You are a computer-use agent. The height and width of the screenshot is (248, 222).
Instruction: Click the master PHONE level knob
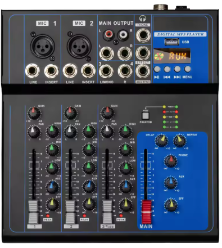tap(171, 161)
